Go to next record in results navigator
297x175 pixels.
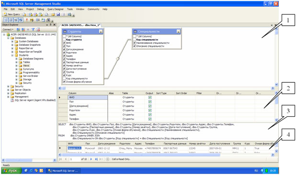[x=91, y=159]
